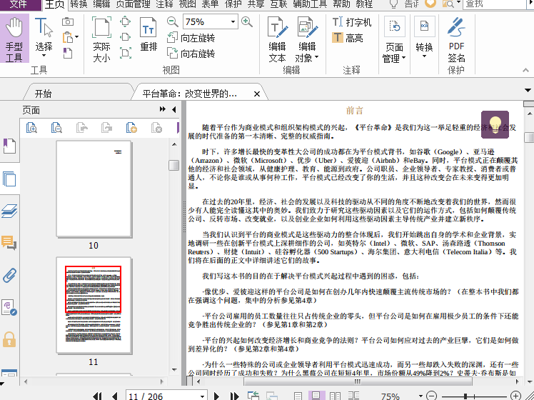Activate the Highlight annotation tool
The image size is (534, 400).
point(348,38)
